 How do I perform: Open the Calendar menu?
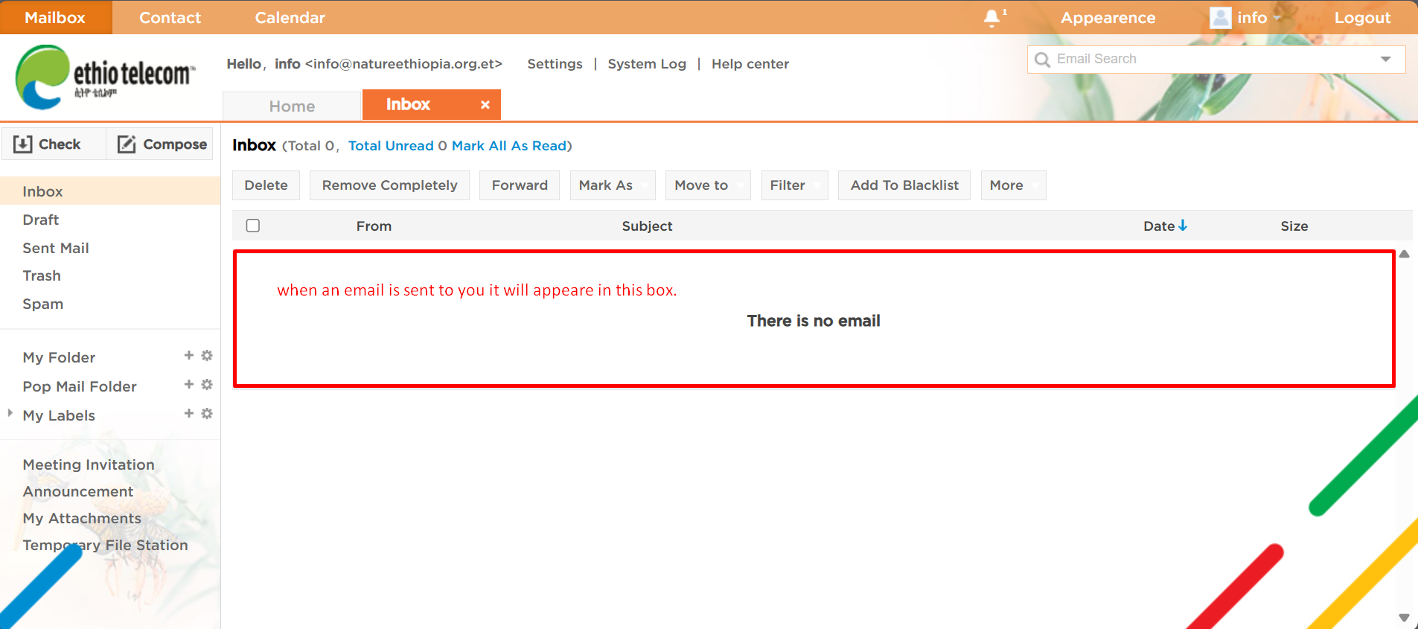(x=290, y=18)
